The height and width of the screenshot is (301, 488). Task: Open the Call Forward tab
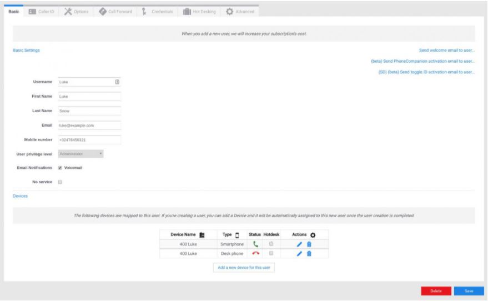click(115, 11)
